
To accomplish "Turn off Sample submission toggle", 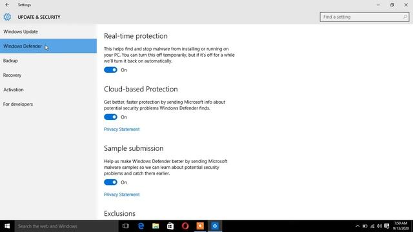I will click(x=110, y=182).
